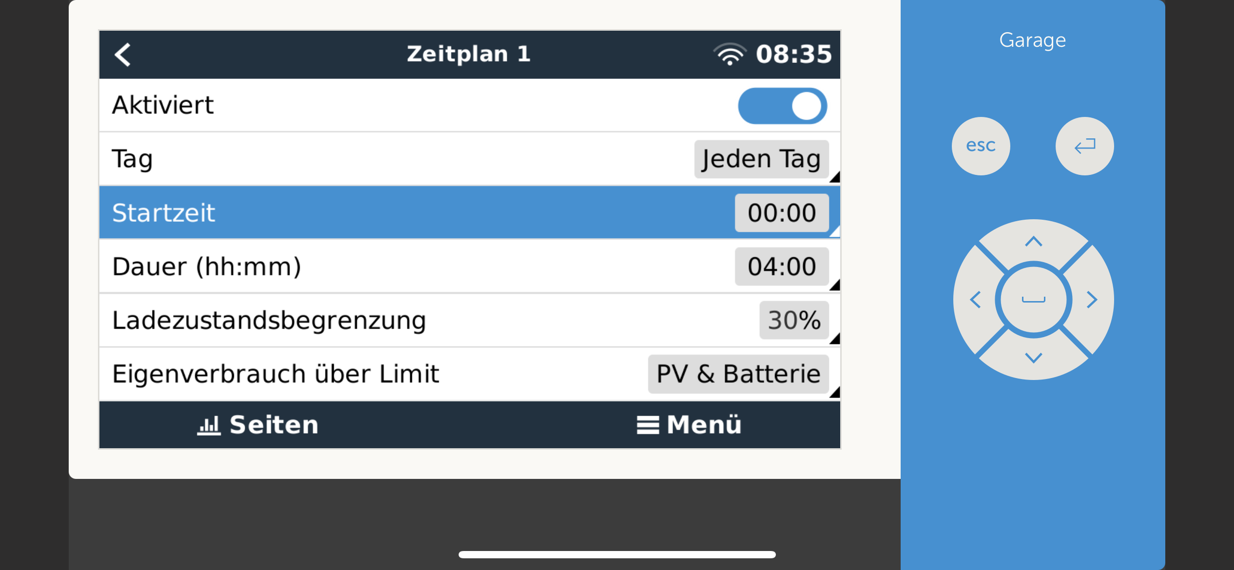Click the center space button on the pad

pos(1033,300)
